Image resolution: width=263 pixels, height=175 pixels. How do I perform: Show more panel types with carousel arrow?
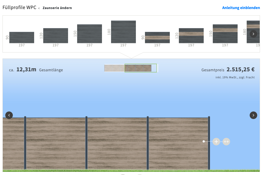pyautogui.click(x=253, y=34)
